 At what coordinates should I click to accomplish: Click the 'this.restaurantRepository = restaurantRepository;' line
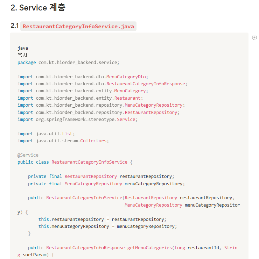(103, 220)
